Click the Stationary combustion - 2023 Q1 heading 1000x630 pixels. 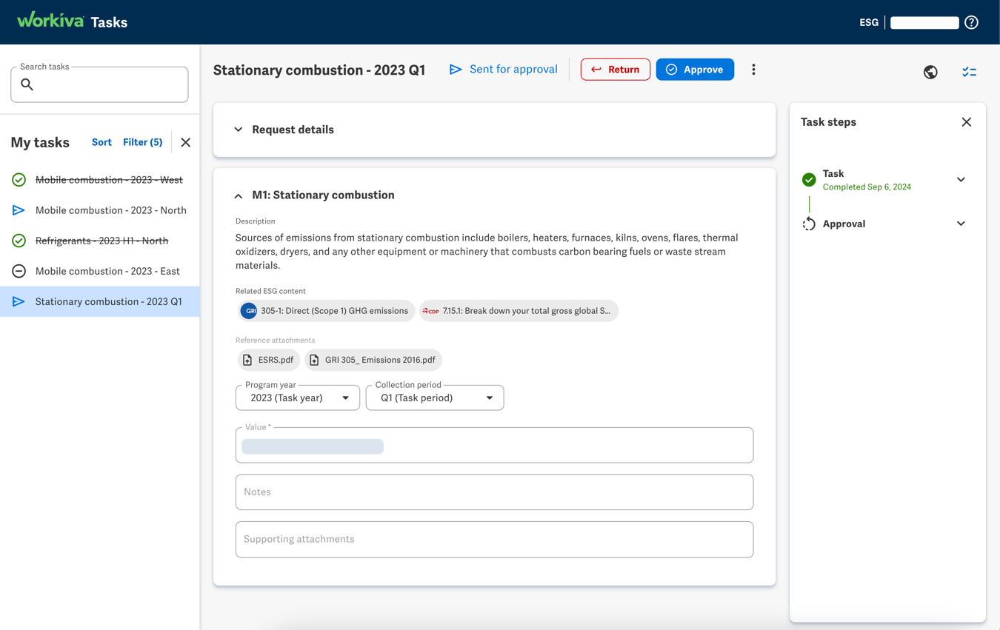pos(319,70)
